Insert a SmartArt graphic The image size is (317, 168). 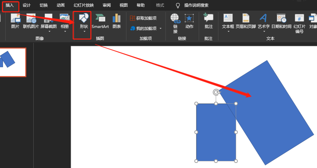pyautogui.click(x=100, y=21)
